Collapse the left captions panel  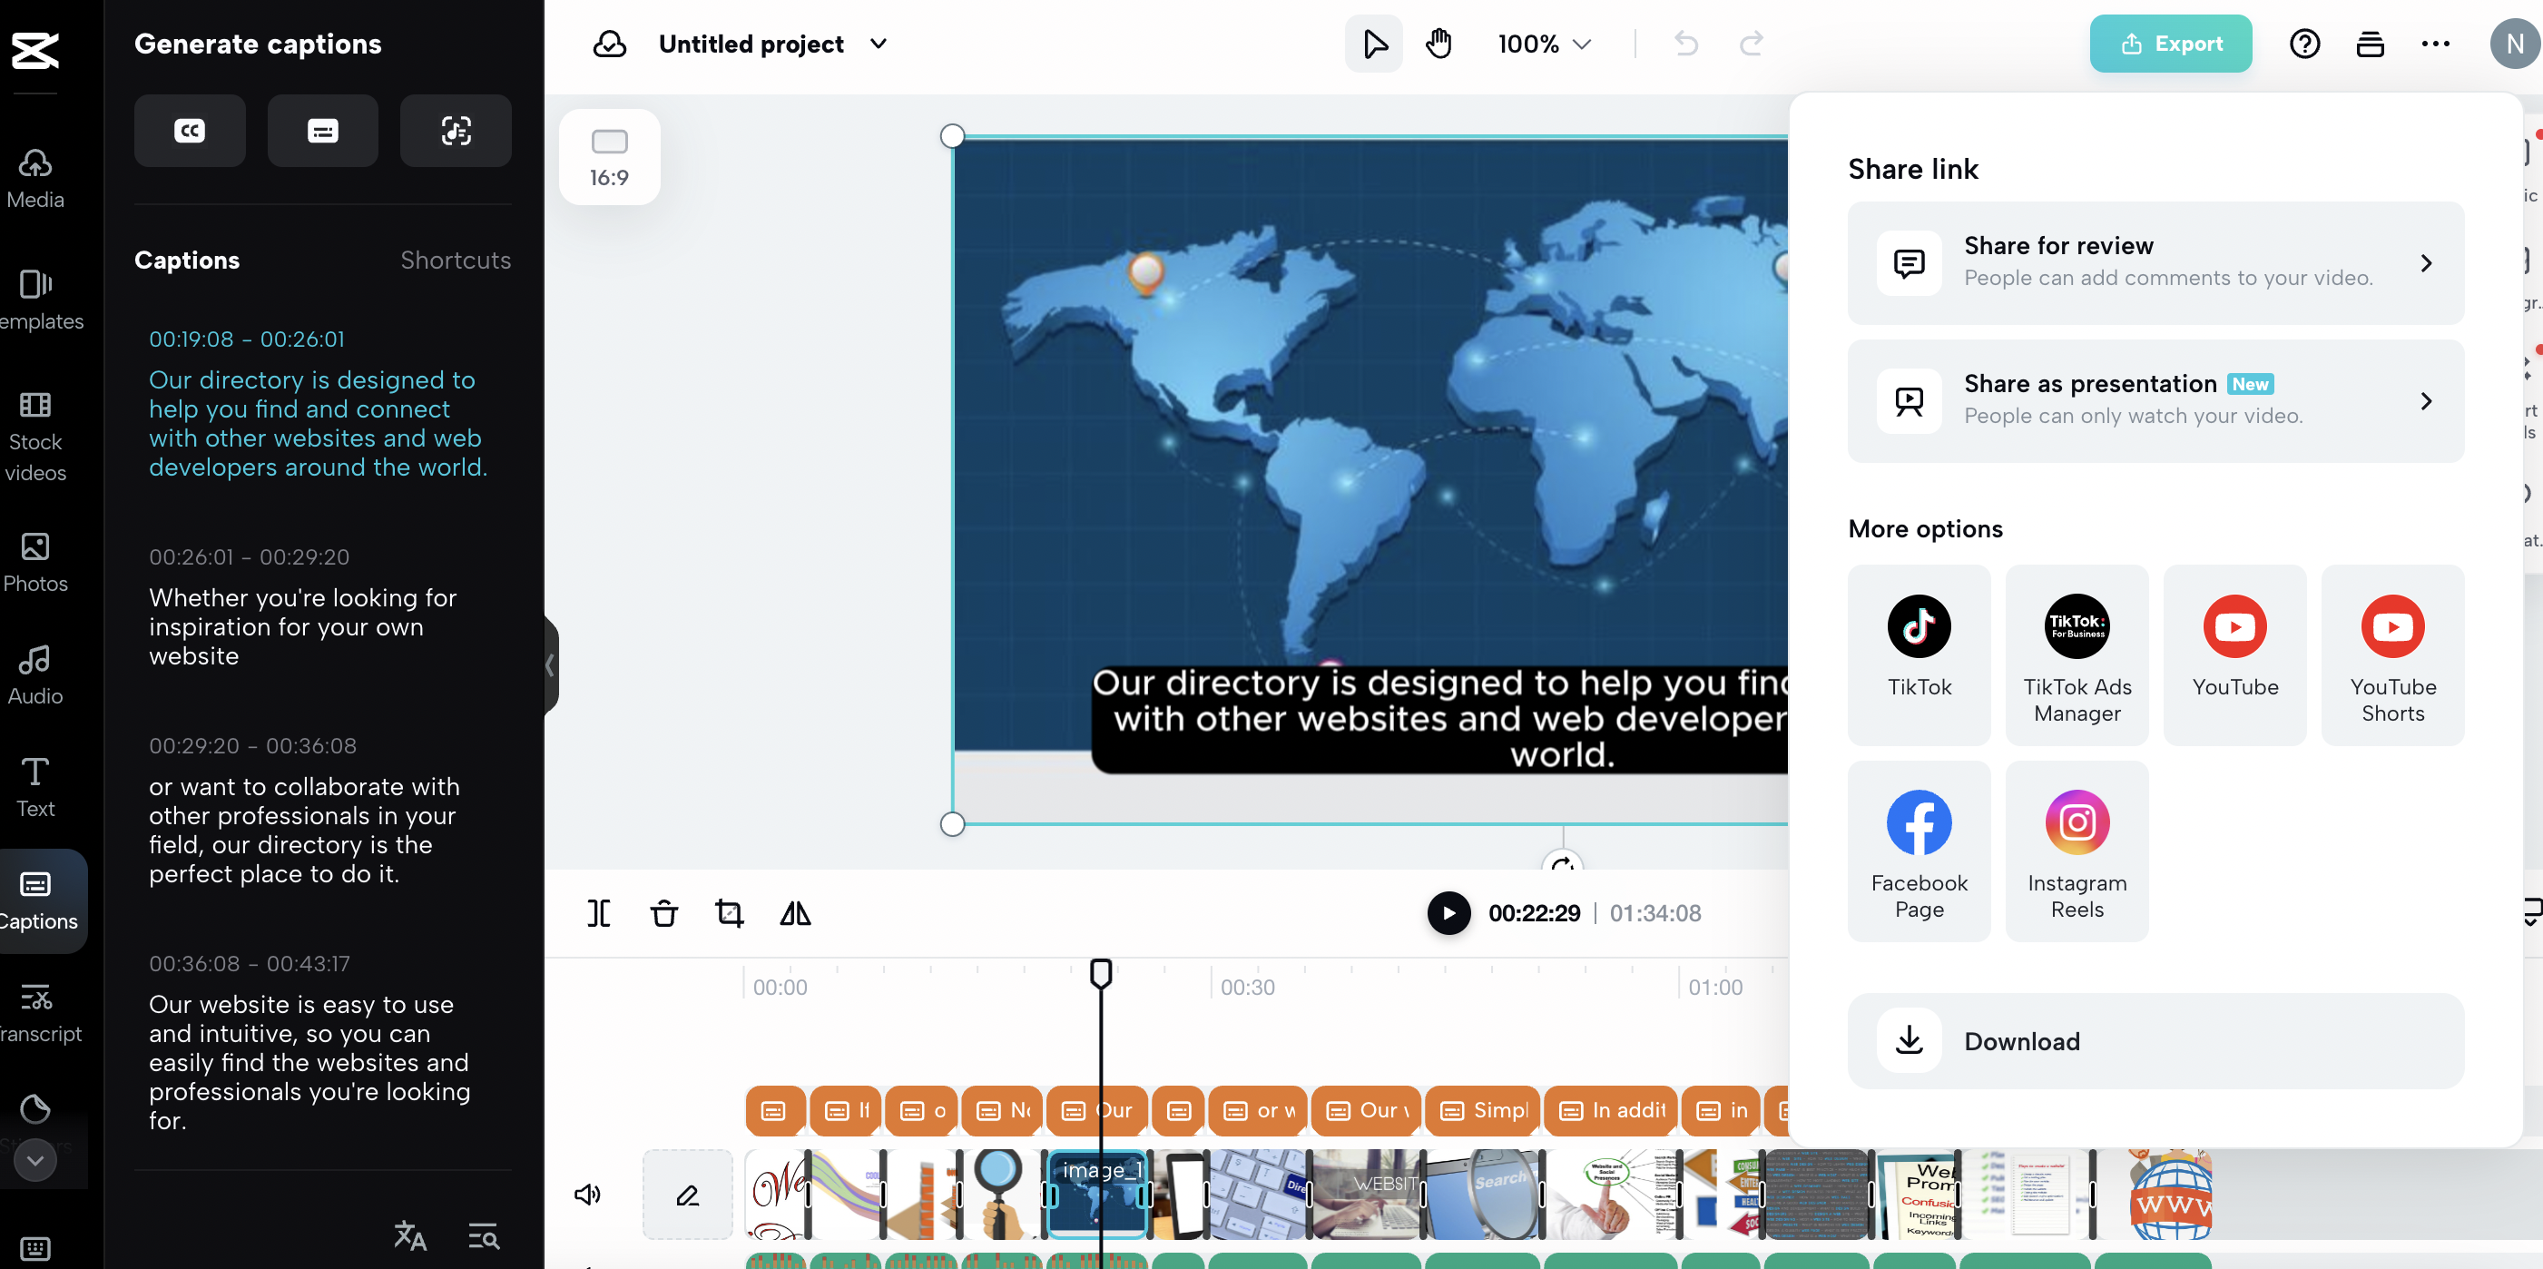coord(551,664)
